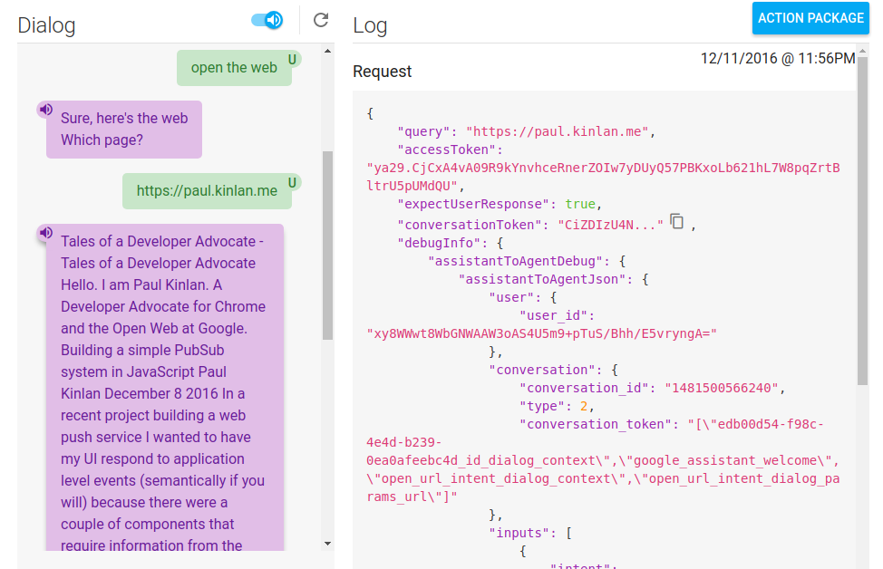Select the "open the web" user message
This screenshot has height=569, width=883.
[234, 68]
